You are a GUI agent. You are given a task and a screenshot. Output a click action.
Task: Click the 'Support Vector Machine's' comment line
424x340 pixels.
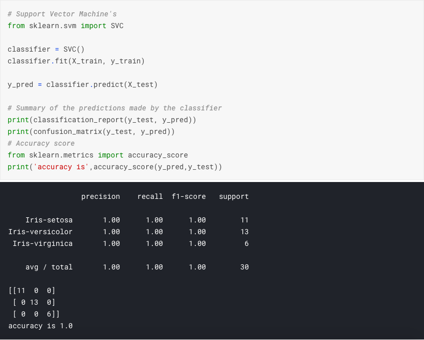(62, 14)
